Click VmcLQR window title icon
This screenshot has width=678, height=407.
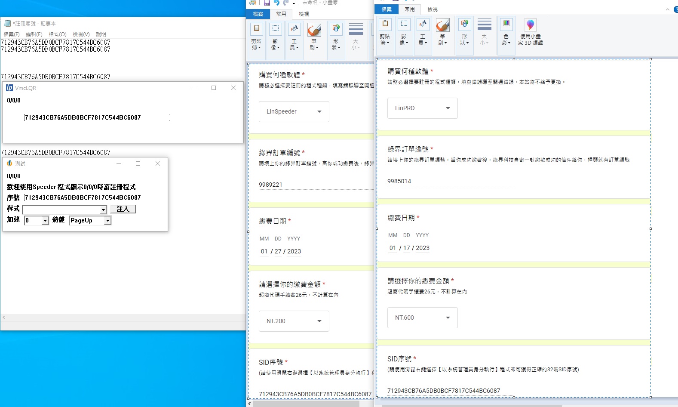point(9,88)
